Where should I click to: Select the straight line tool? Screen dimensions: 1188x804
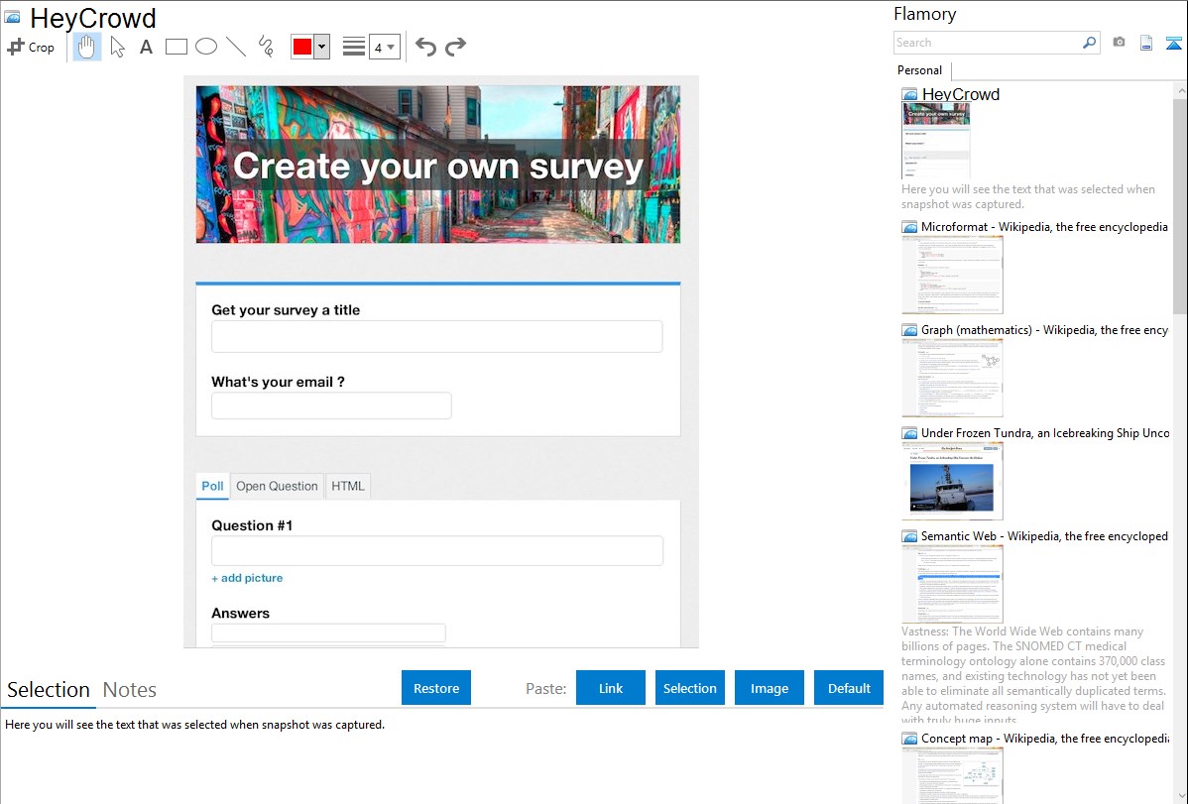click(236, 47)
